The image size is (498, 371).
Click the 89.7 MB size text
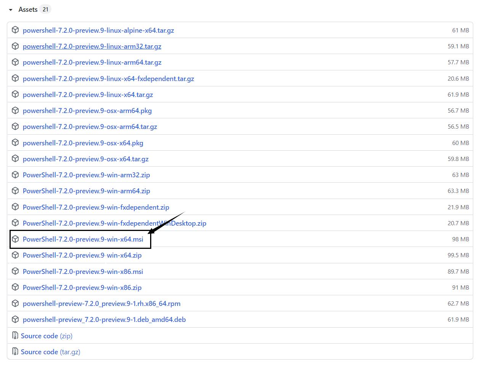click(x=458, y=271)
